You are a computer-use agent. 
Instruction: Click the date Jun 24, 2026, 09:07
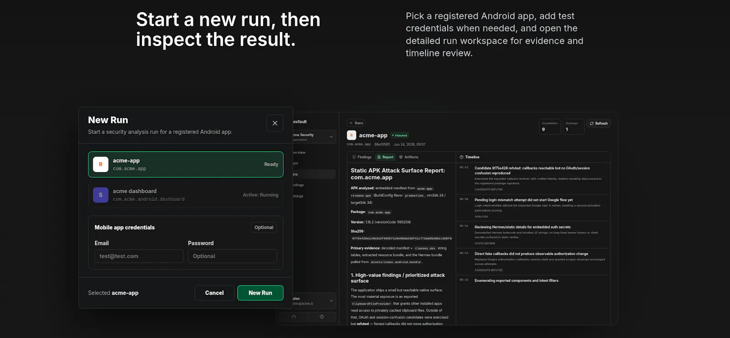coord(410,144)
